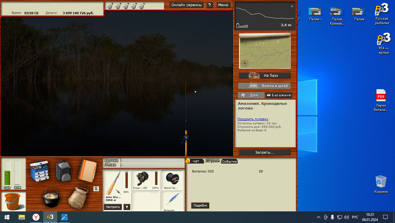This screenshot has width=395, height=223.
Task: Click the rod slot number 1 indicator
Action: [x=96, y=189]
